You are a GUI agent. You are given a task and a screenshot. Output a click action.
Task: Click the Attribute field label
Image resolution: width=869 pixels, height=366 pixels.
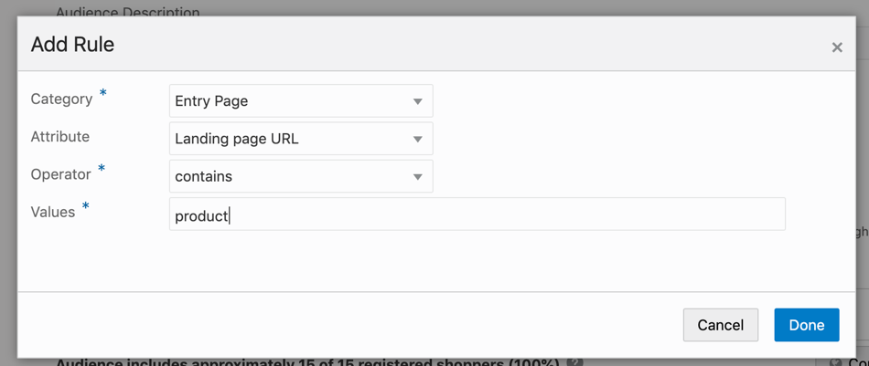click(60, 137)
